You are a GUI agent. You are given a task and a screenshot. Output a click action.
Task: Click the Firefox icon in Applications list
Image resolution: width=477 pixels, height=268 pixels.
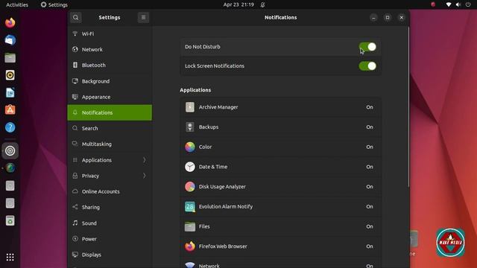(190, 246)
